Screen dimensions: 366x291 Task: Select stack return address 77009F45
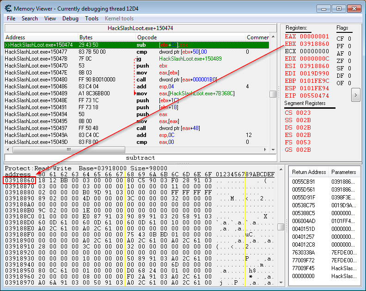pyautogui.click(x=304, y=268)
